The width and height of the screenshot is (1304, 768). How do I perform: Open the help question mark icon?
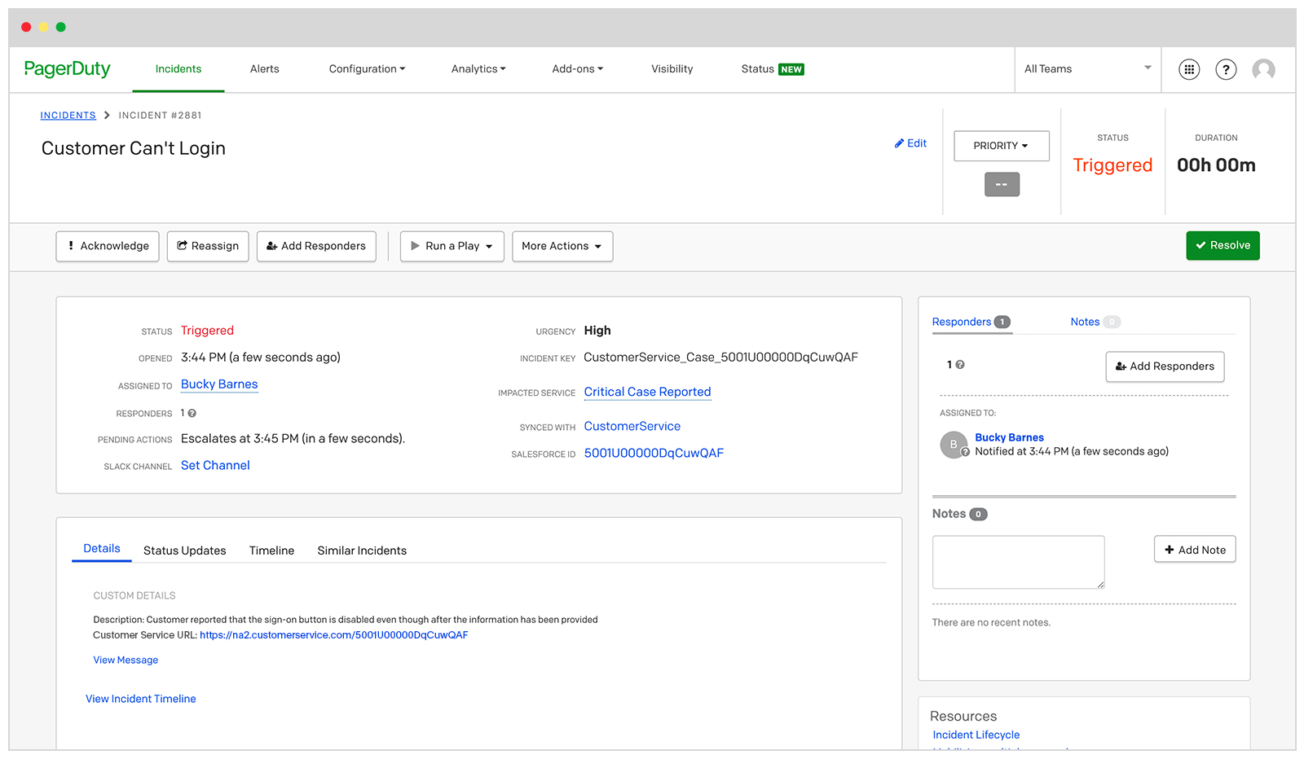[1226, 70]
